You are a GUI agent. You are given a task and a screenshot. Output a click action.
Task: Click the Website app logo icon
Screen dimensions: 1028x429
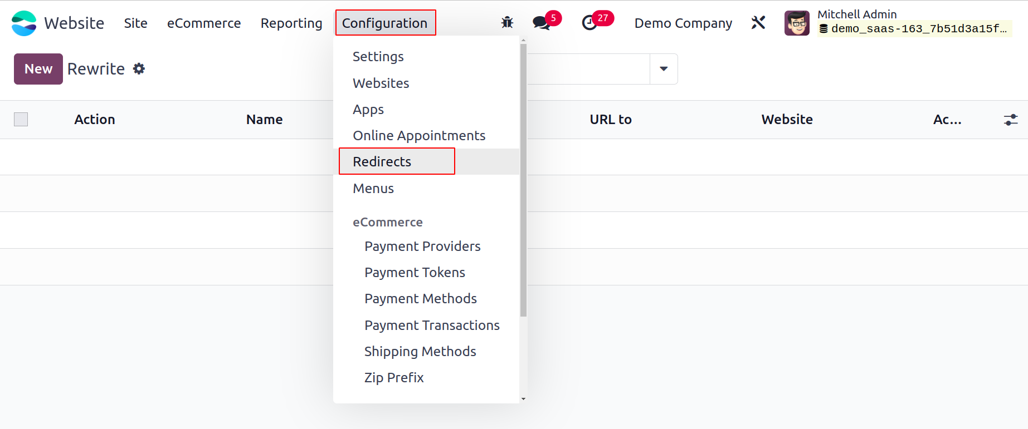(24, 23)
